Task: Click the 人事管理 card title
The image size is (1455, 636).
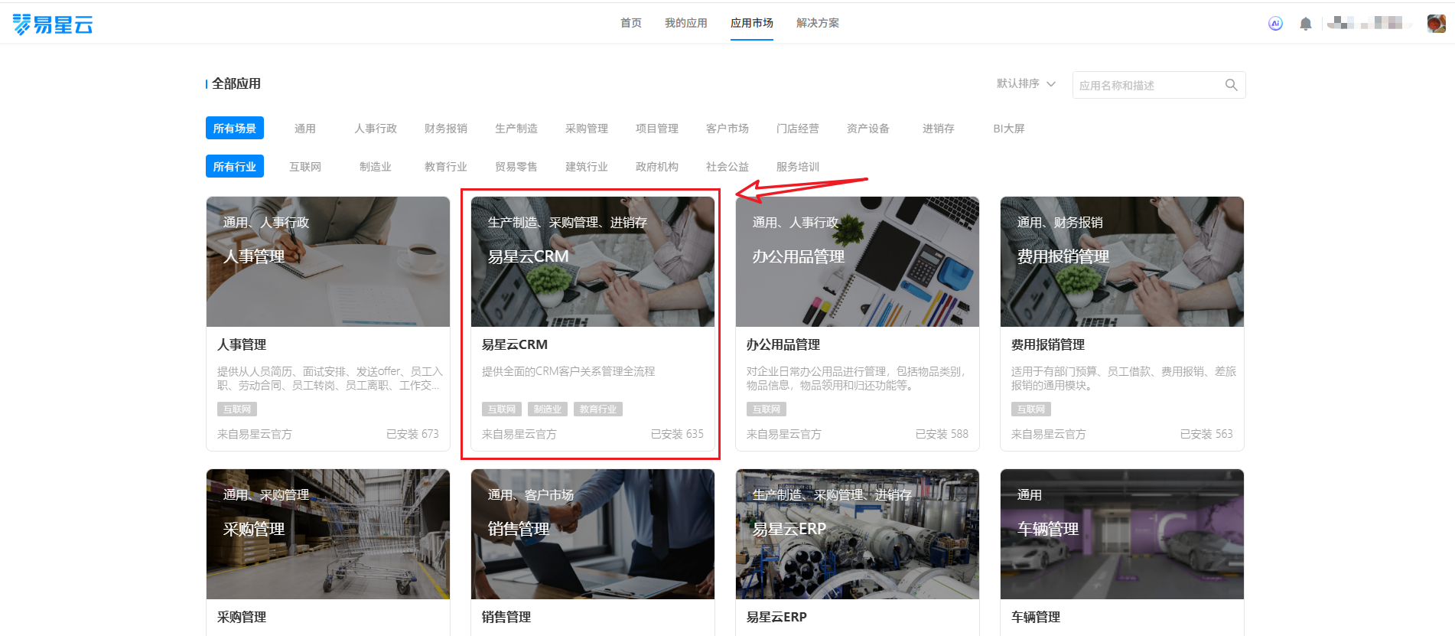Action: tap(242, 344)
